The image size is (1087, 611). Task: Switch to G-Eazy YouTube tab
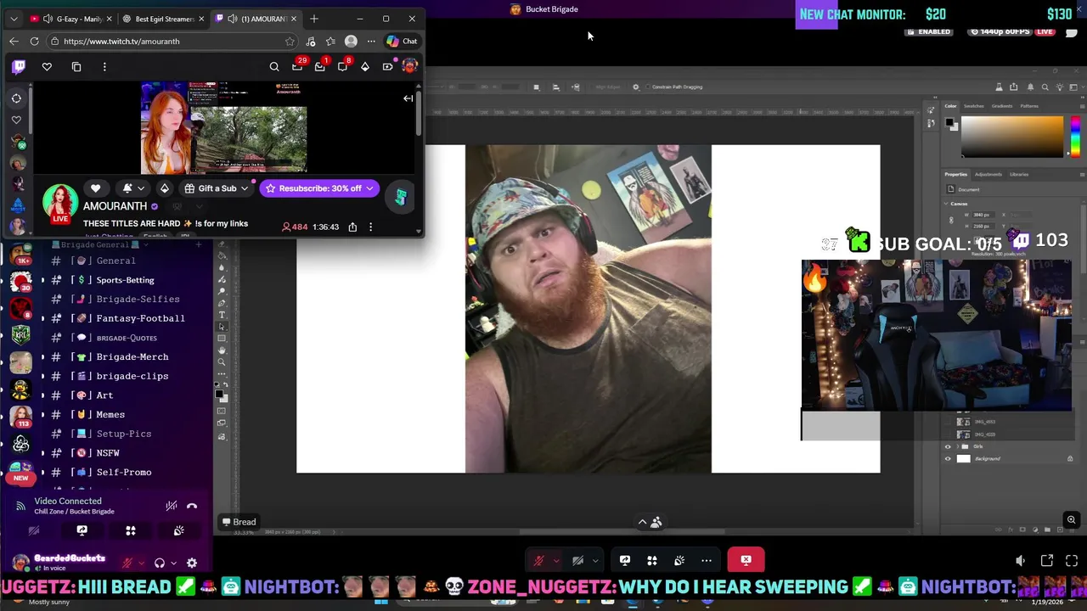coord(70,19)
